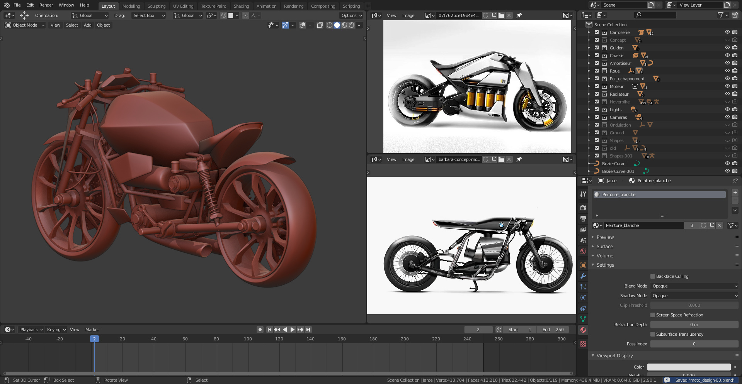This screenshot has height=384, width=742.
Task: Collapse the Settings panel
Action: [605, 265]
